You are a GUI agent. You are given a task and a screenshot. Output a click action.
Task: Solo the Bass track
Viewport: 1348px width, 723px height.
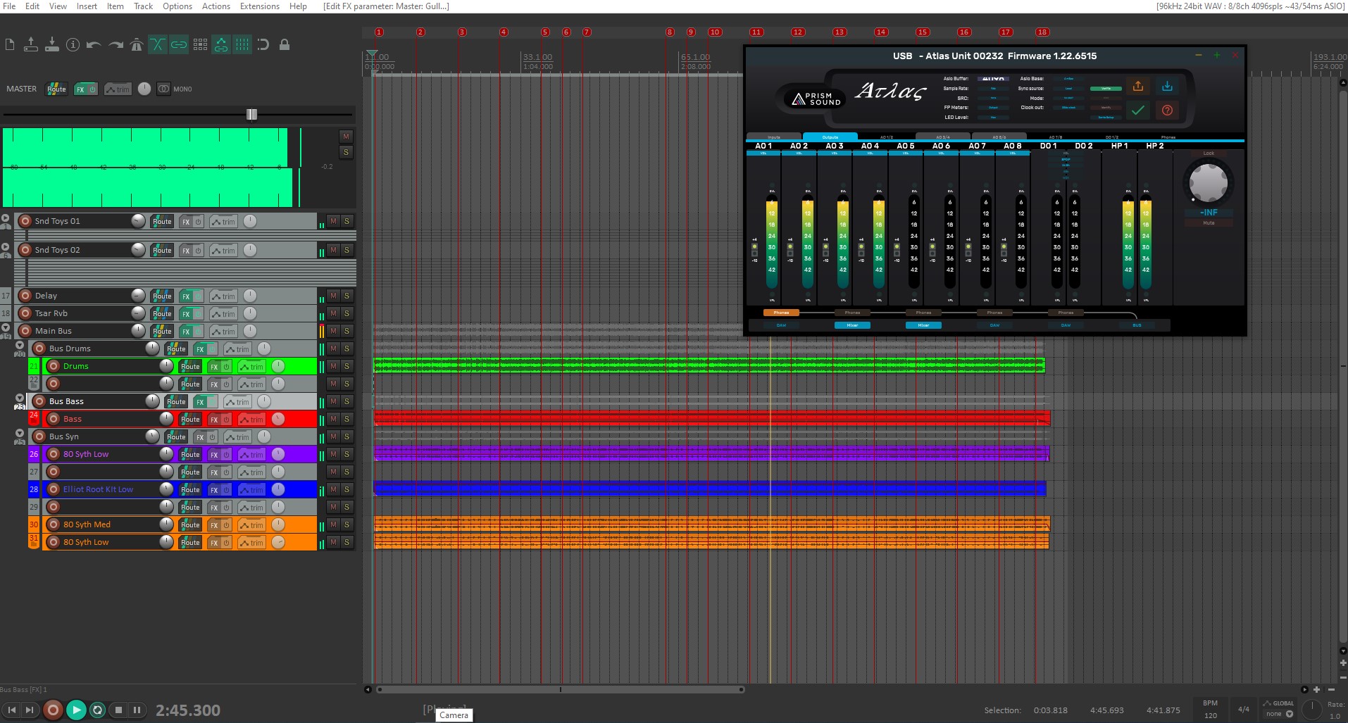pyautogui.click(x=347, y=419)
